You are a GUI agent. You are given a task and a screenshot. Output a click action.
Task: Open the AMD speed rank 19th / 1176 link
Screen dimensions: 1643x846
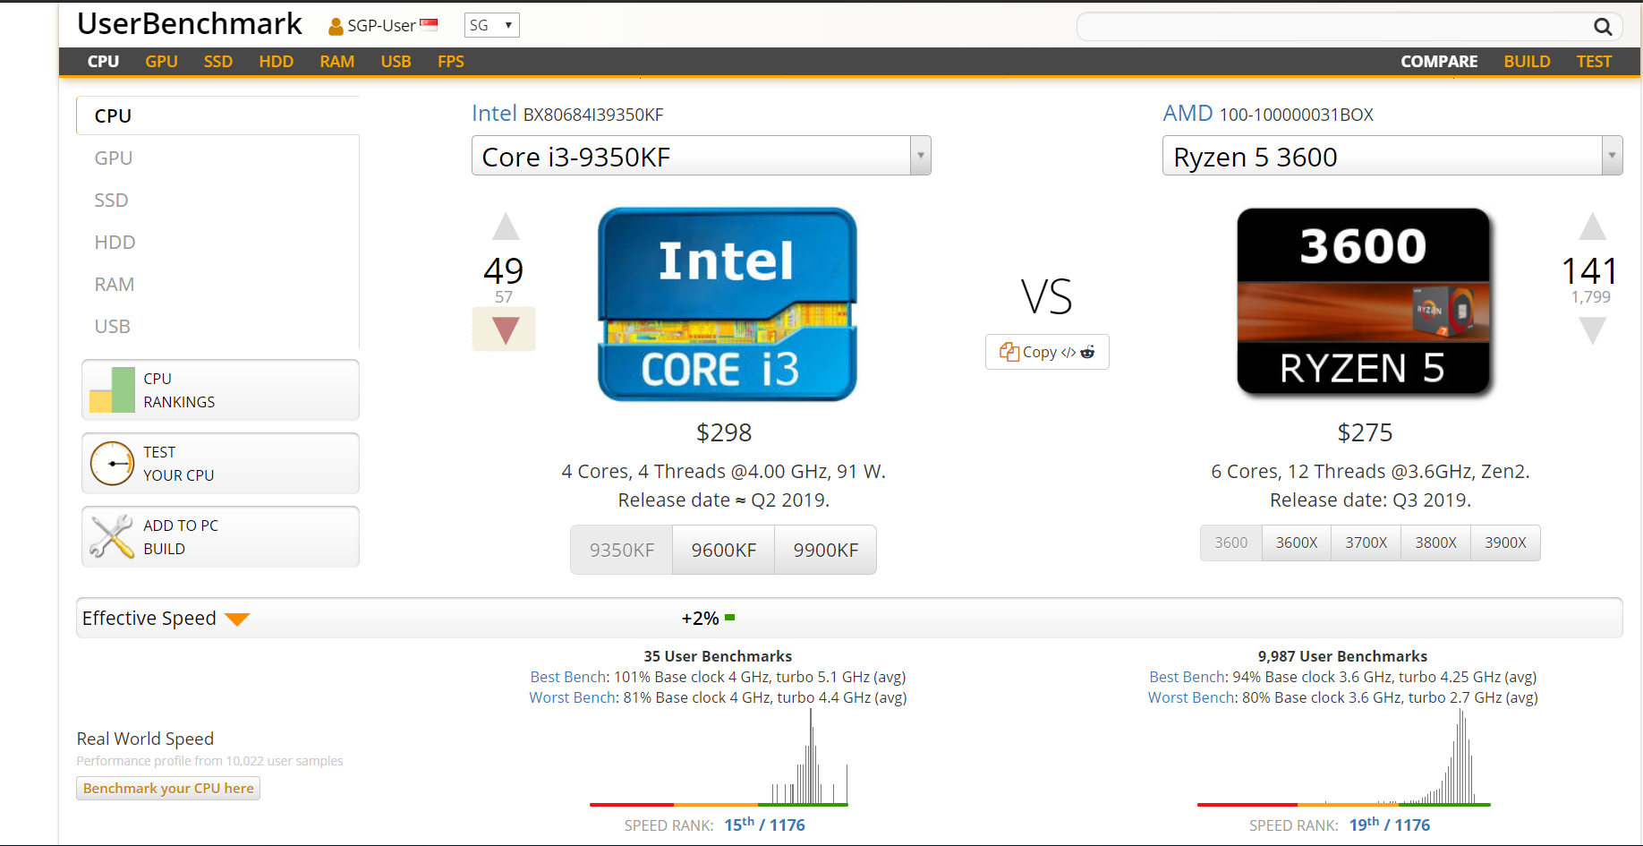[1390, 825]
